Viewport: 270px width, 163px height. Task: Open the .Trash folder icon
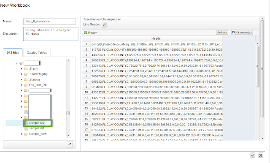(26, 68)
